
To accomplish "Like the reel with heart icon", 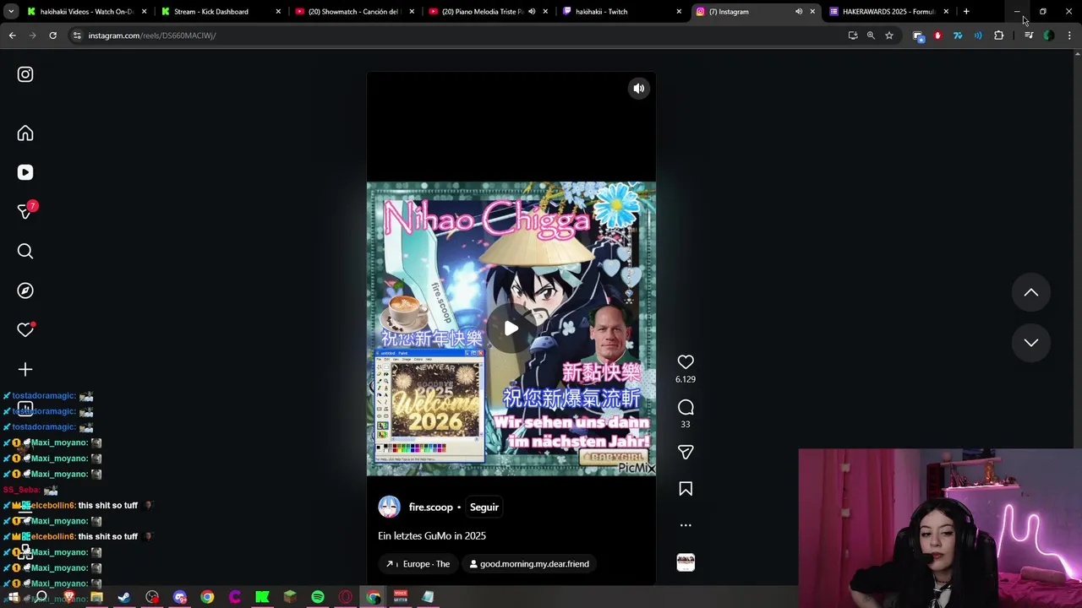I will [686, 362].
